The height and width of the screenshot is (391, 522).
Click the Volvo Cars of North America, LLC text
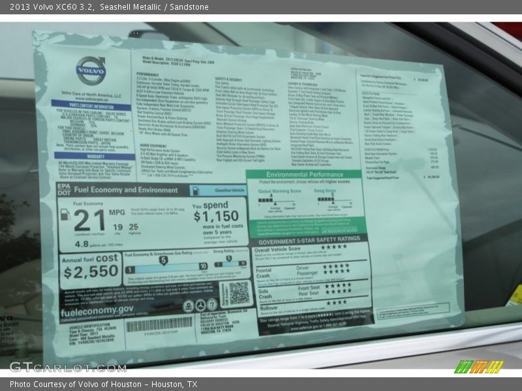91,94
